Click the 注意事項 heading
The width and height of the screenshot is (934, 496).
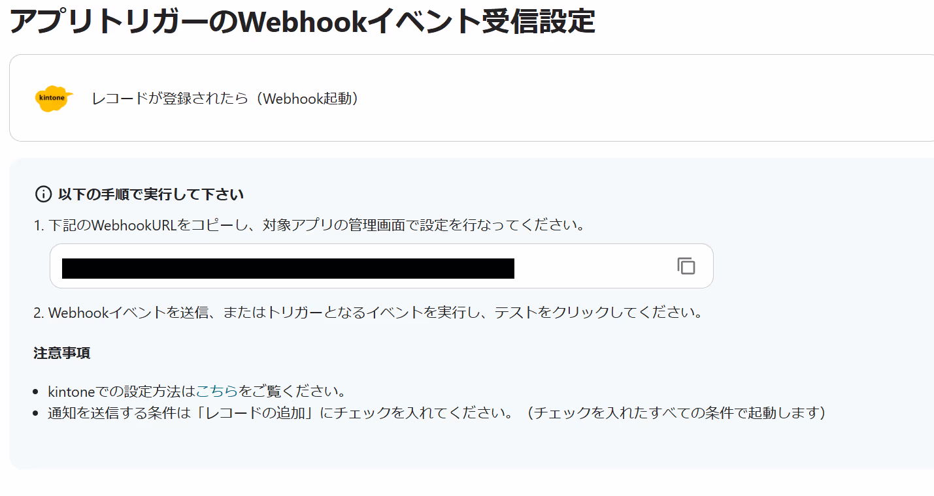[x=62, y=353]
